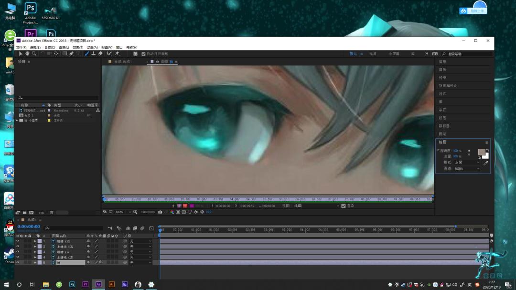
Task: Click the hide shy layers icon
Action: click(x=128, y=228)
